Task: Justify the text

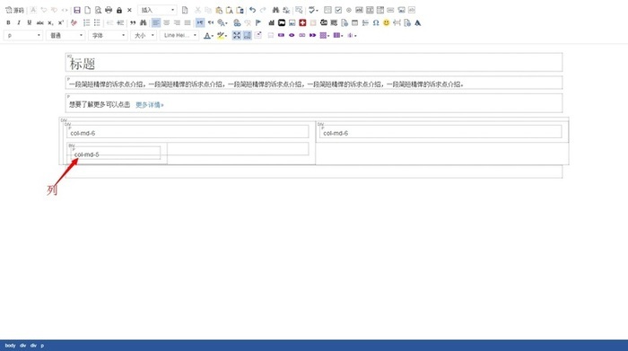Action: [x=188, y=22]
